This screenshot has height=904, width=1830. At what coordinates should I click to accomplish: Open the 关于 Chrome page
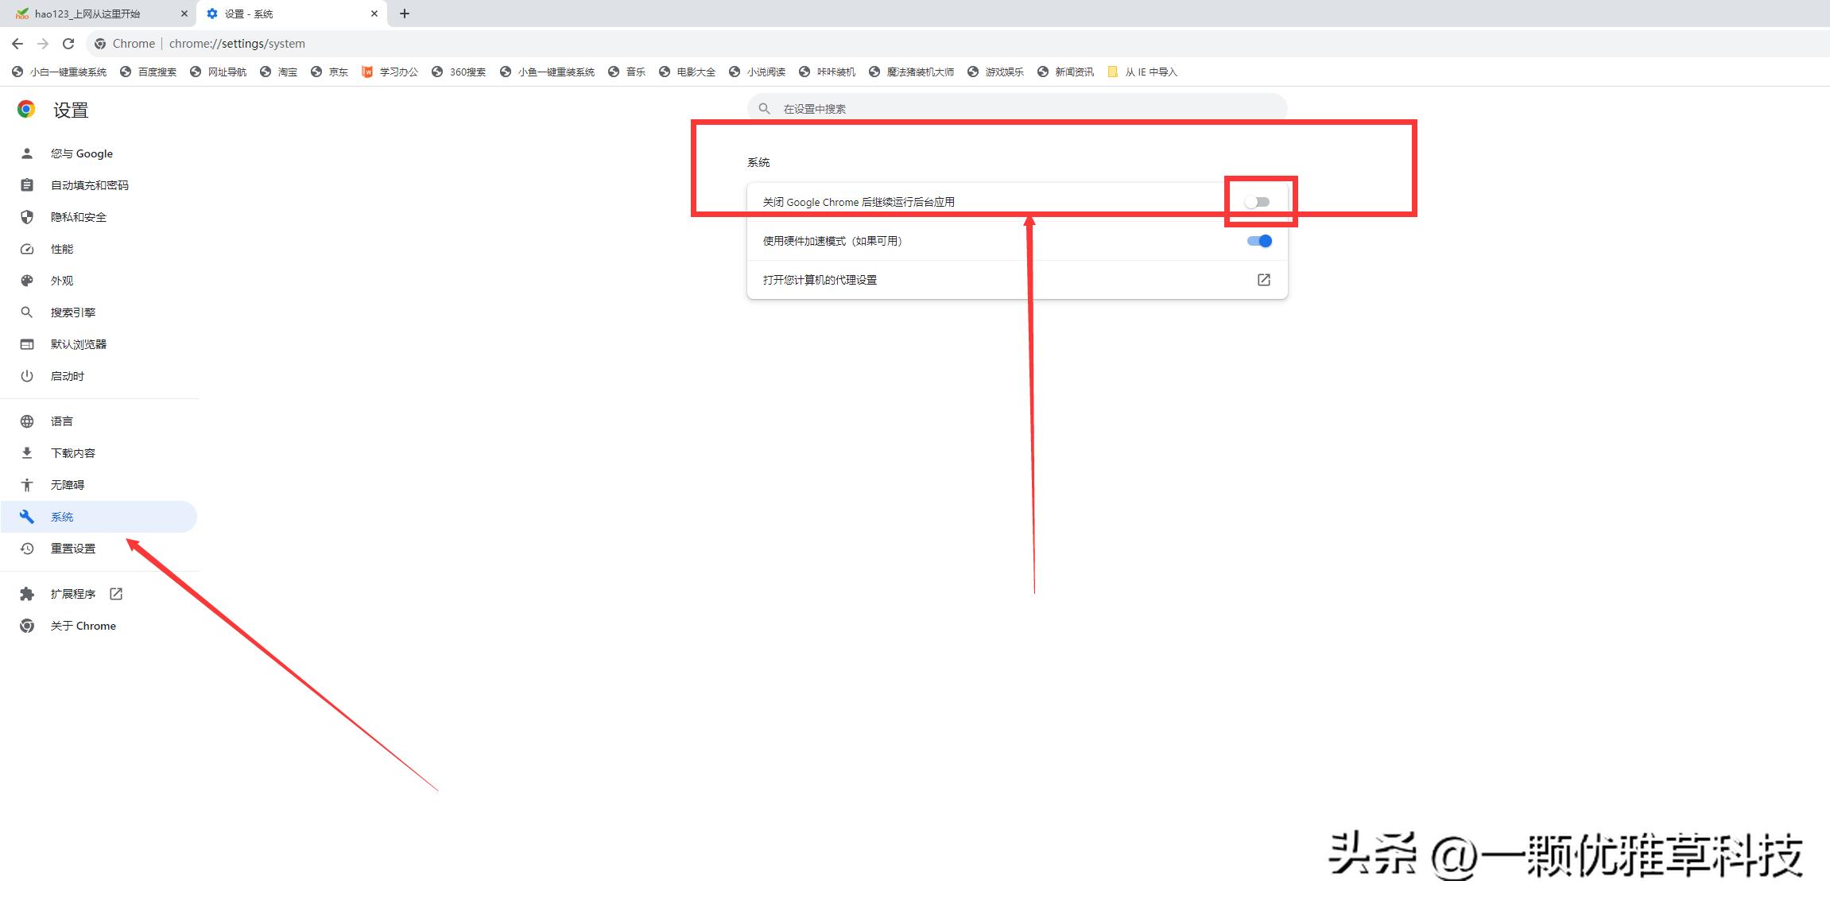click(82, 626)
